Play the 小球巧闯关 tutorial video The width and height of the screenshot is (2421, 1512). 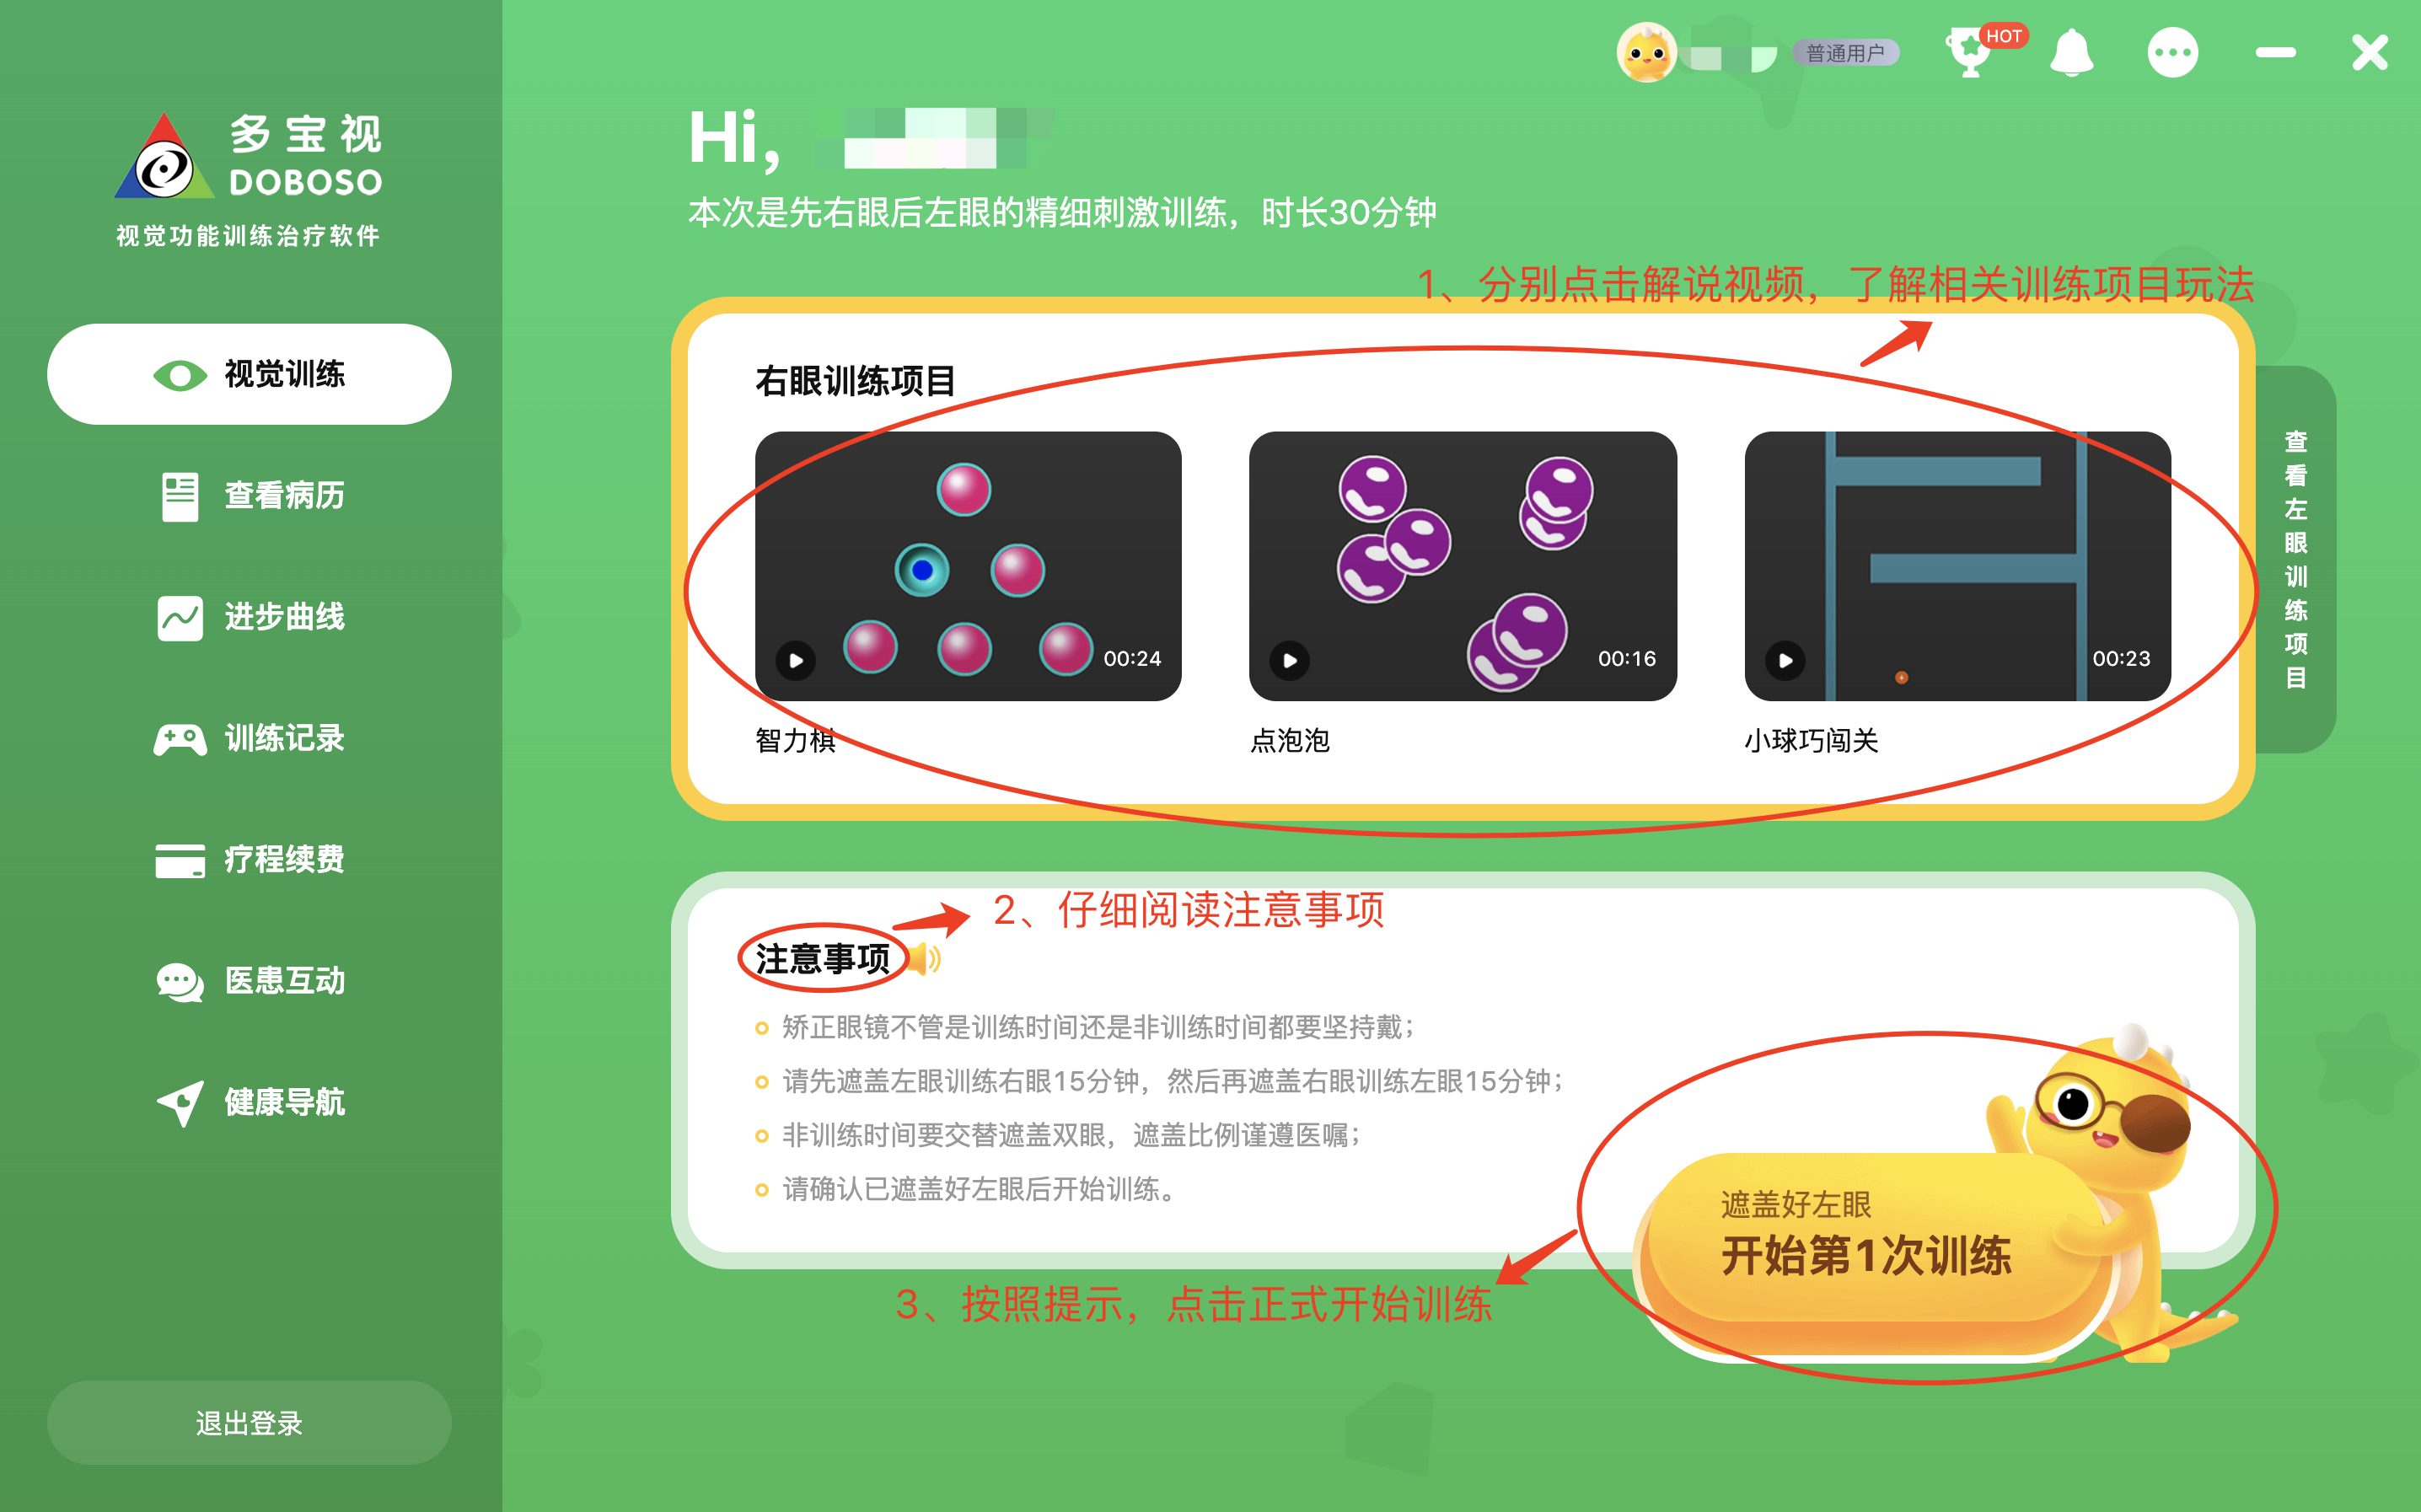(1785, 660)
